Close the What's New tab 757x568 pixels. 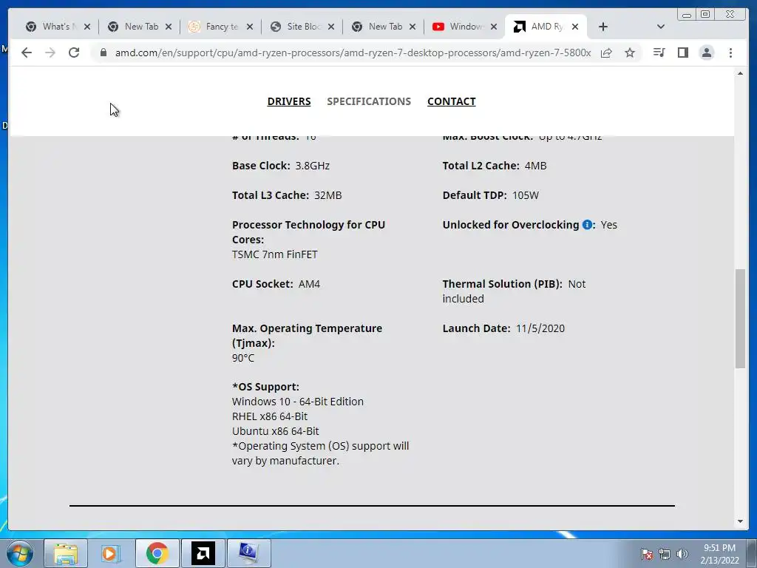point(87,27)
